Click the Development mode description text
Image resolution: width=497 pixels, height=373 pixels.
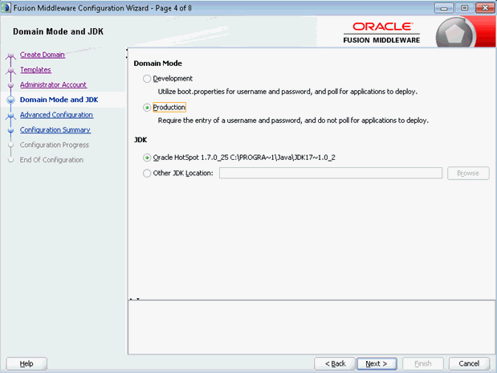pyautogui.click(x=287, y=92)
